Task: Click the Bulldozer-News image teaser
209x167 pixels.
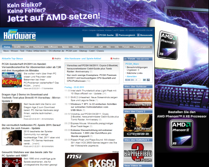Action: pos(138,98)
